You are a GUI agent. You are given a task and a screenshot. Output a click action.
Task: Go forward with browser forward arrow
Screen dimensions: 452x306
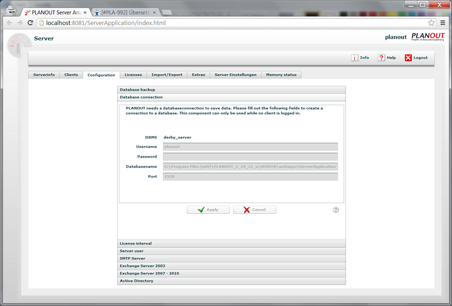19,23
